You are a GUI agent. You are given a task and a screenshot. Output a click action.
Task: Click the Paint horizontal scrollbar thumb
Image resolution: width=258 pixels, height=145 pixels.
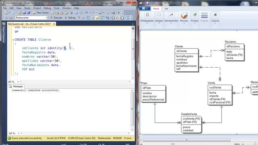tap(187, 140)
